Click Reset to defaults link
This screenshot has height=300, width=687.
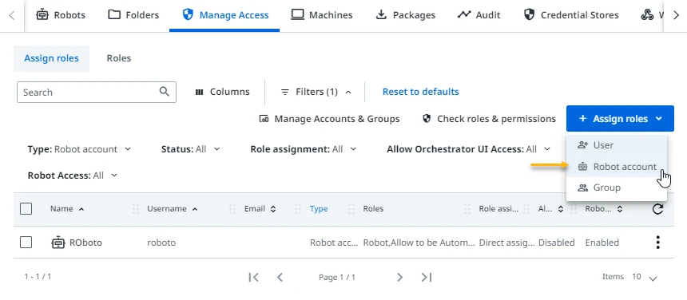tap(421, 92)
